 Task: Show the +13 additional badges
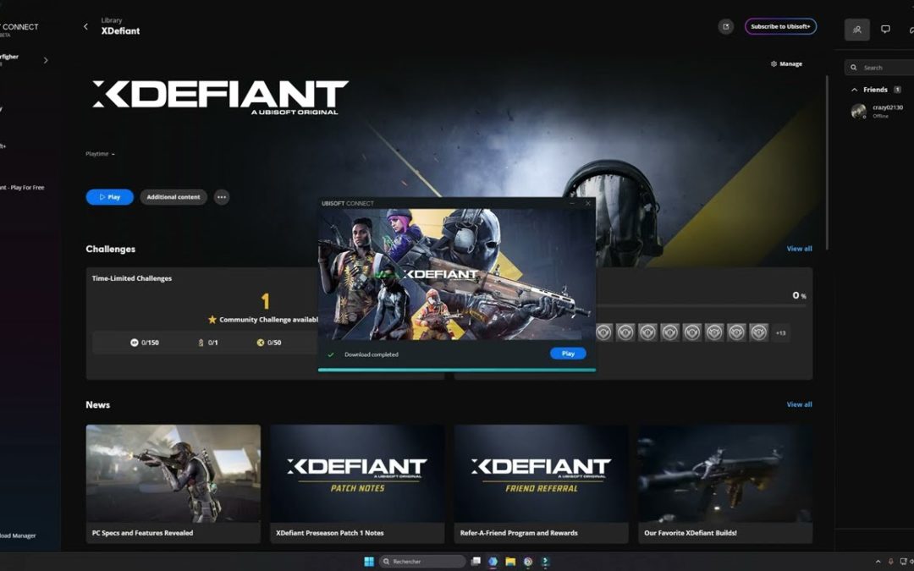[780, 333]
